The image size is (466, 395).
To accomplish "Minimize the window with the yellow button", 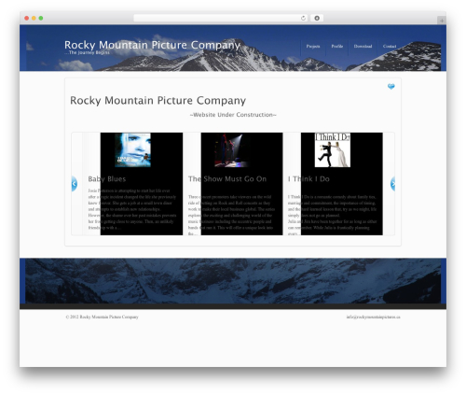I will click(x=34, y=19).
